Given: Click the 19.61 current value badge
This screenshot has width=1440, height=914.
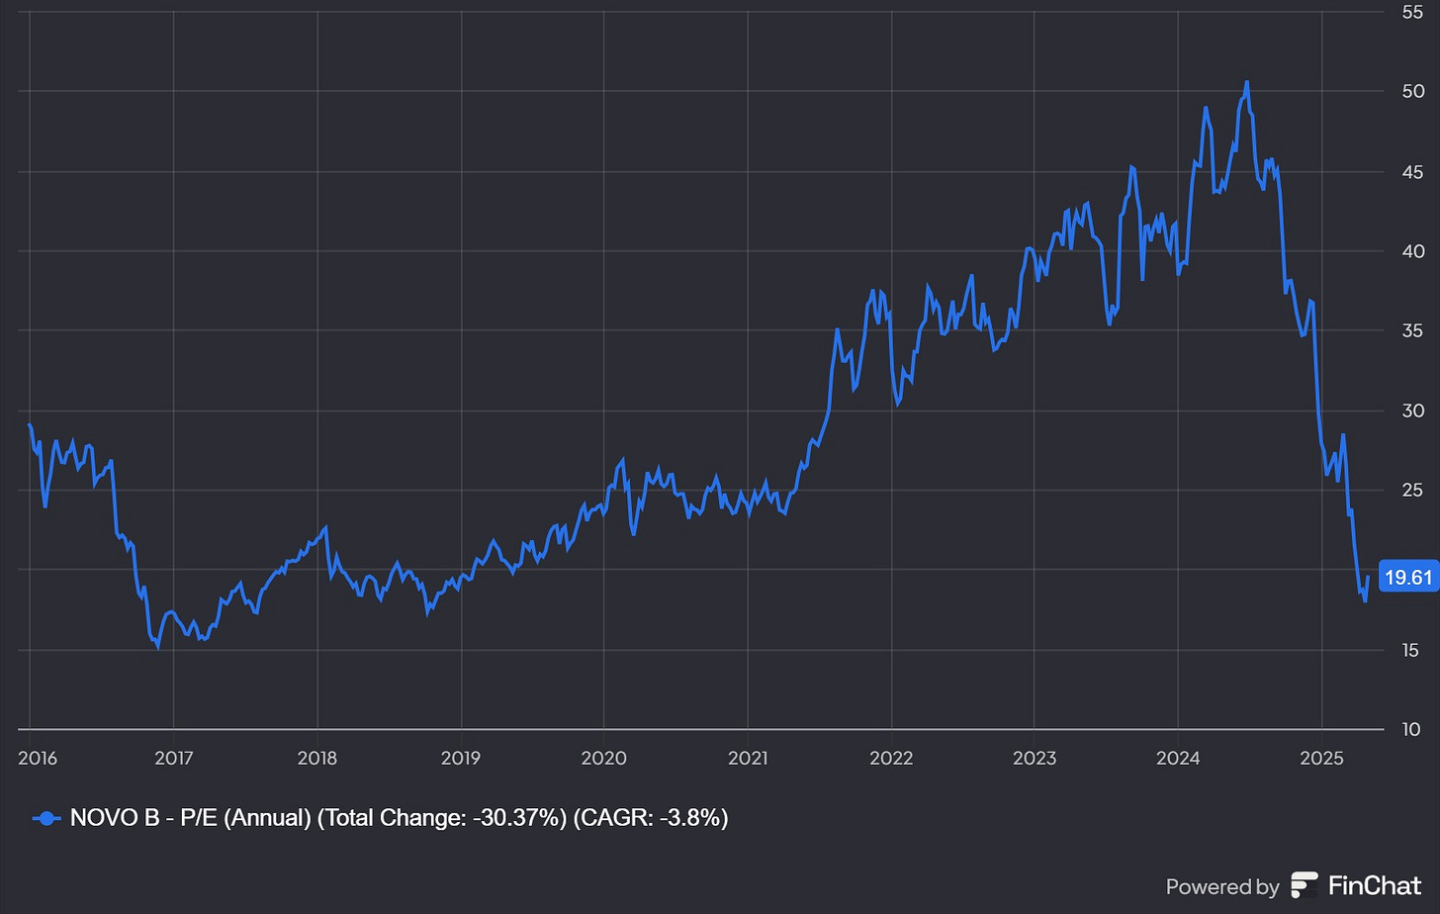Looking at the screenshot, I should [1408, 578].
